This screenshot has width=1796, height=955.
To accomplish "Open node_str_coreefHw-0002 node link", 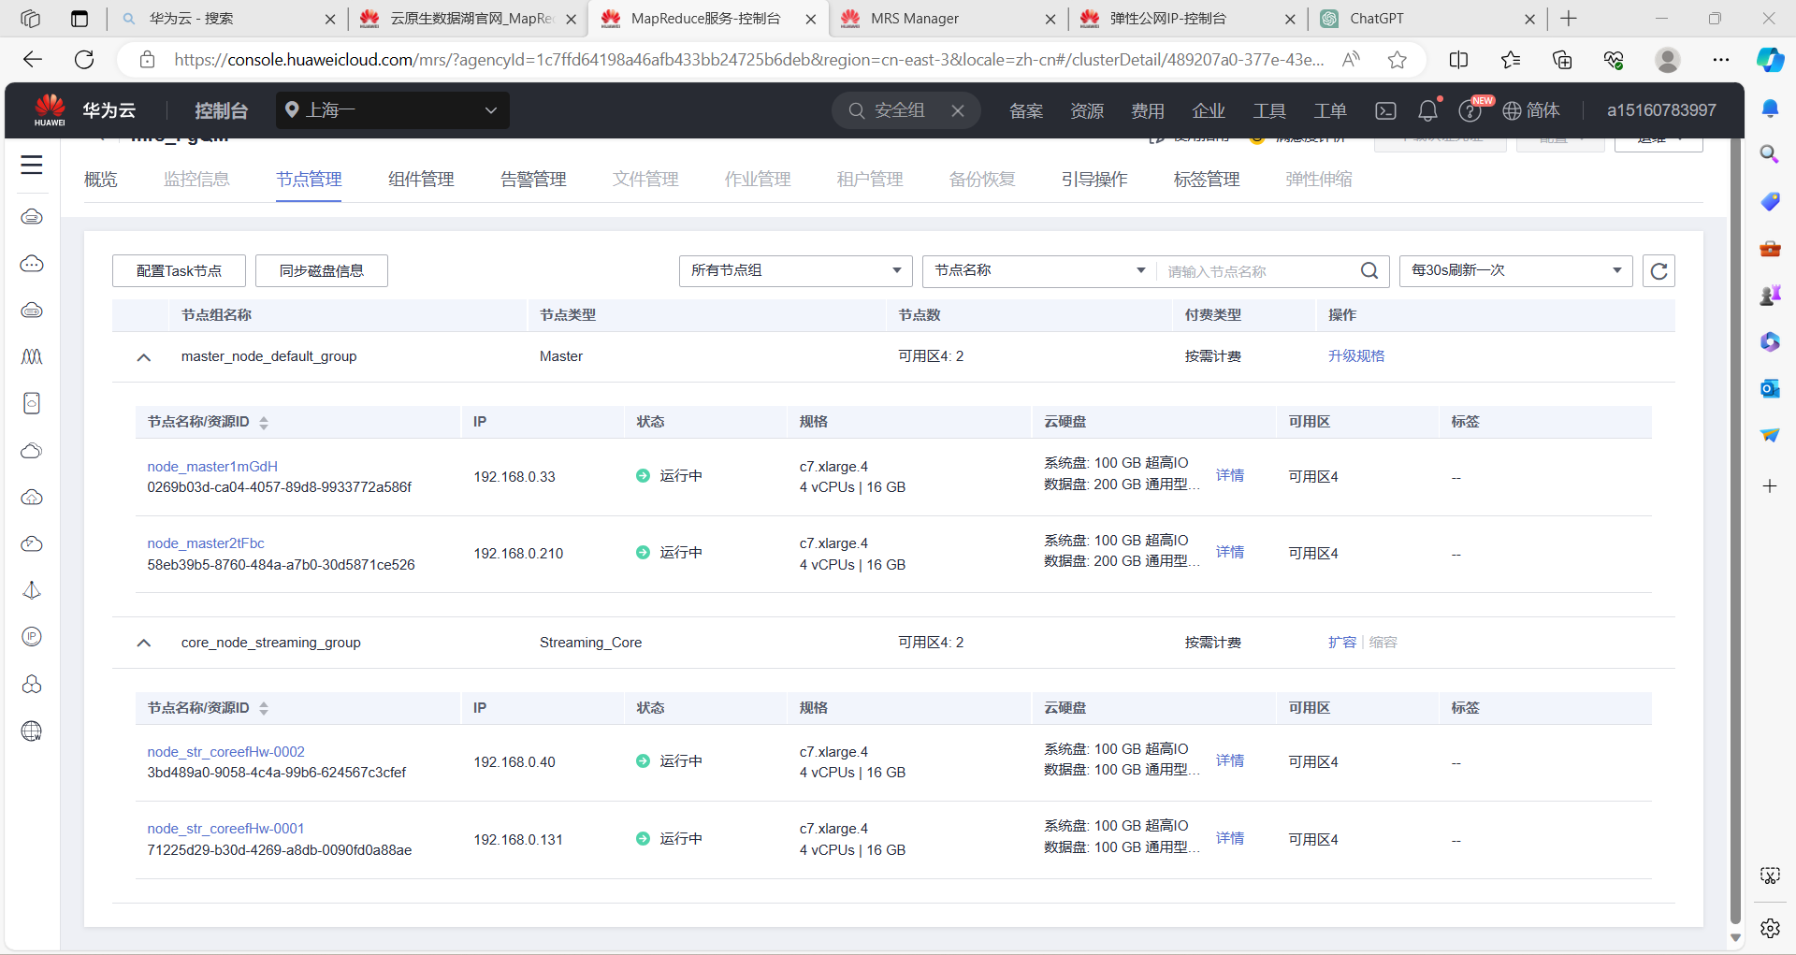I will pyautogui.click(x=225, y=752).
